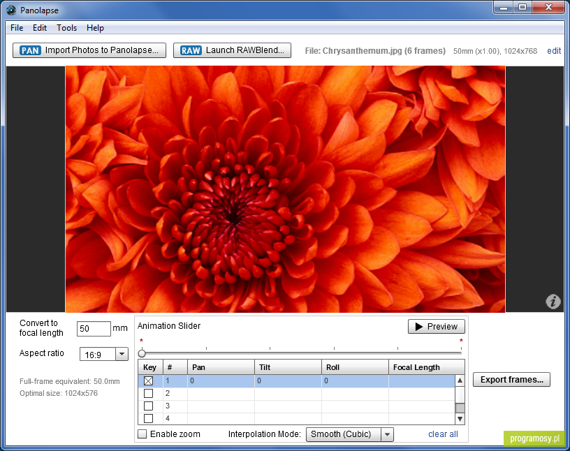
Task: Select the row number 4 cell
Action: [175, 418]
